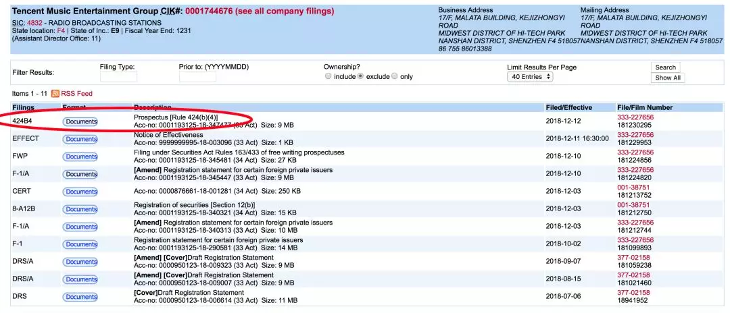
Task: Click the Show All button
Action: 668,78
